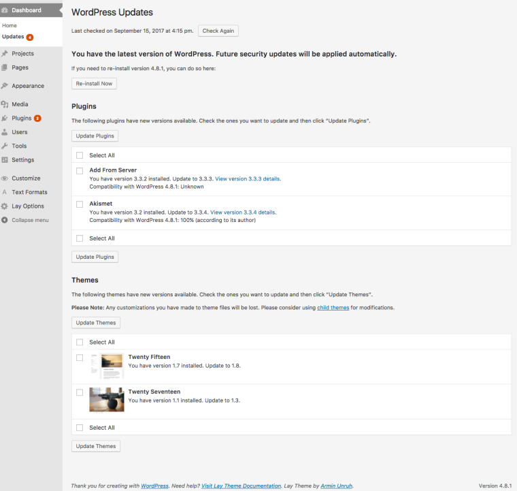Click the Re-install Now button
This screenshot has width=517, height=491.
coord(95,83)
